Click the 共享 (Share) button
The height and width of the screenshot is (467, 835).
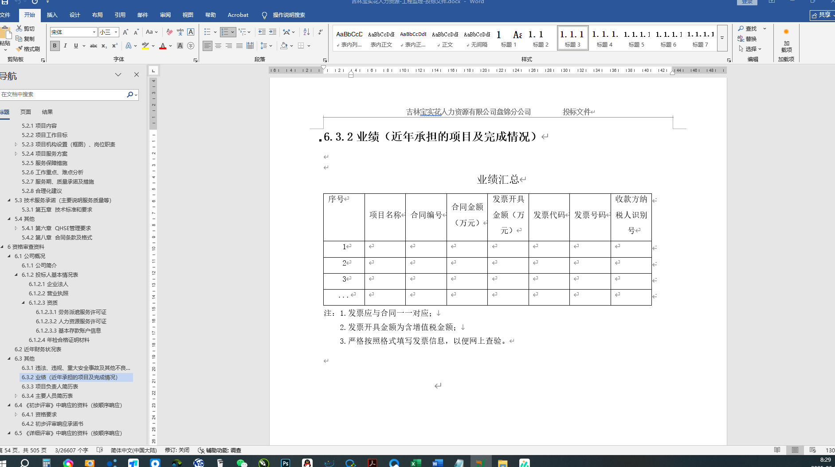(x=822, y=15)
